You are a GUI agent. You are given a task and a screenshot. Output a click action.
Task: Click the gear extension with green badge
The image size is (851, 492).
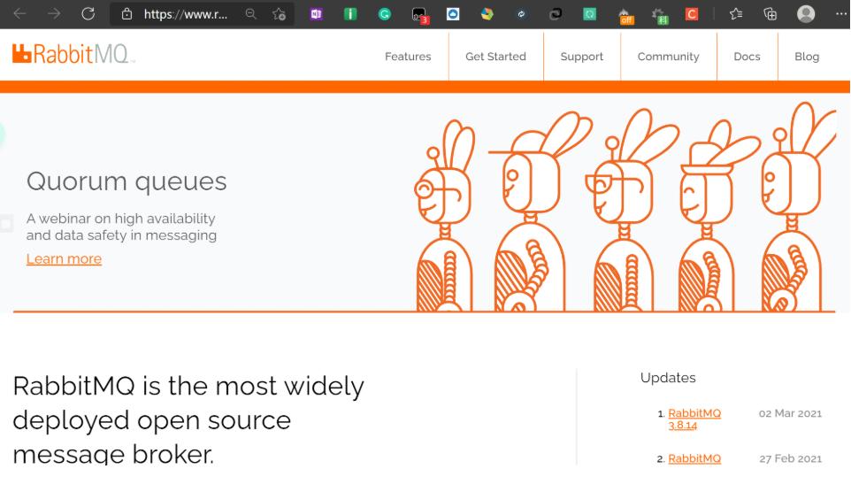659,16
